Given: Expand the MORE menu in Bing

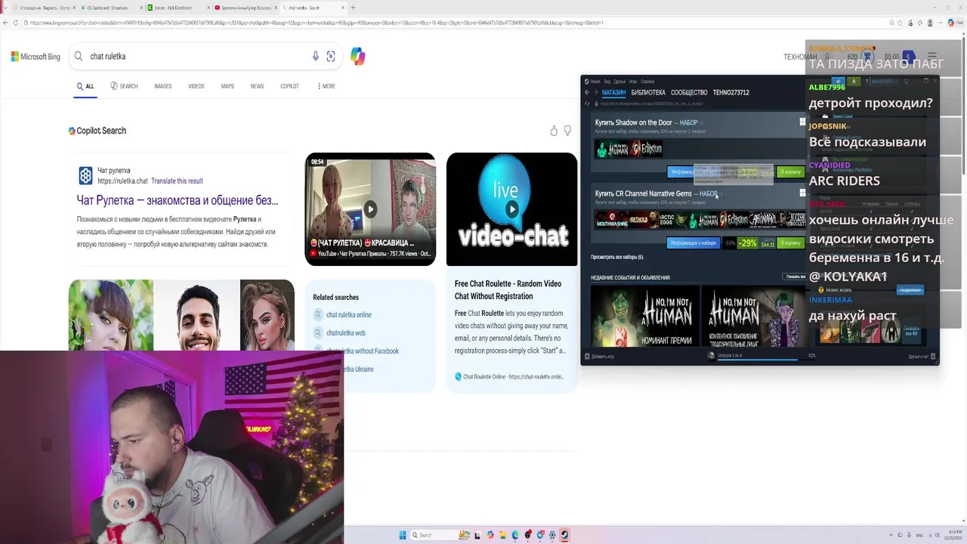Looking at the screenshot, I should pyautogui.click(x=326, y=86).
